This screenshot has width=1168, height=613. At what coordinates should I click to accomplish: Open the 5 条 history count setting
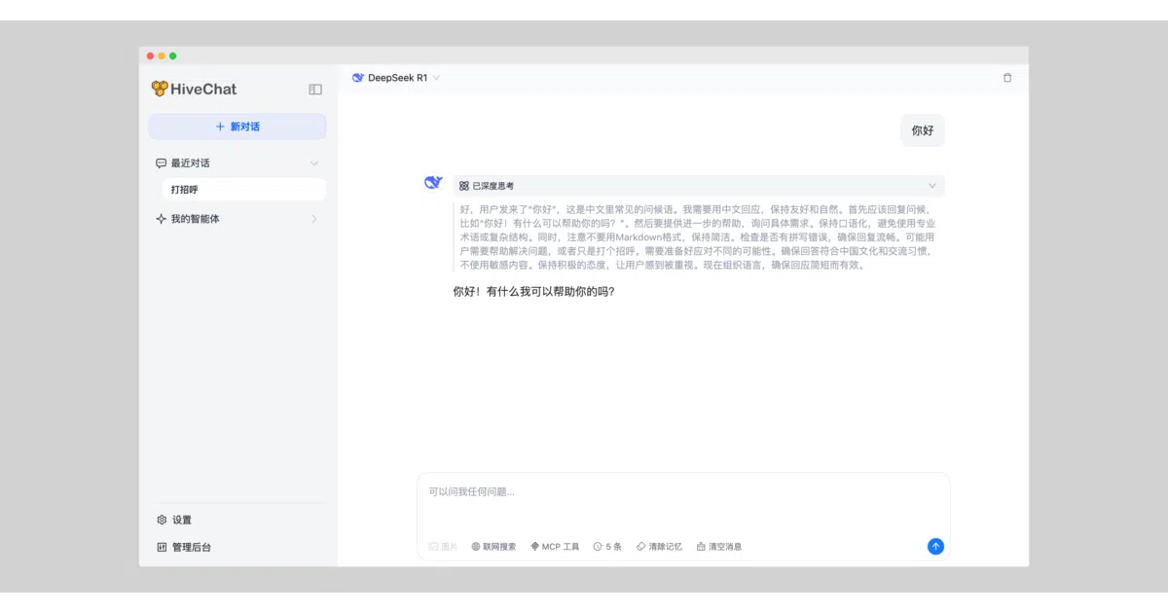click(x=607, y=547)
